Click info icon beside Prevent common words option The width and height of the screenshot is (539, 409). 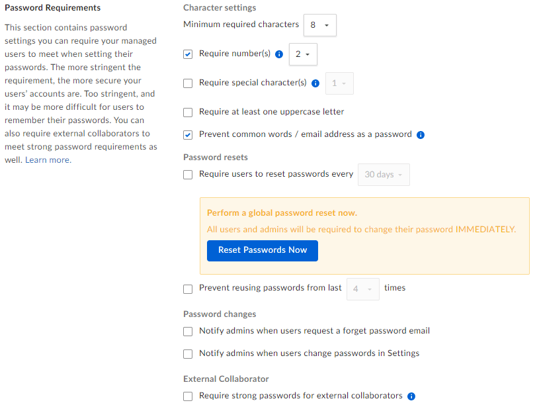click(421, 135)
